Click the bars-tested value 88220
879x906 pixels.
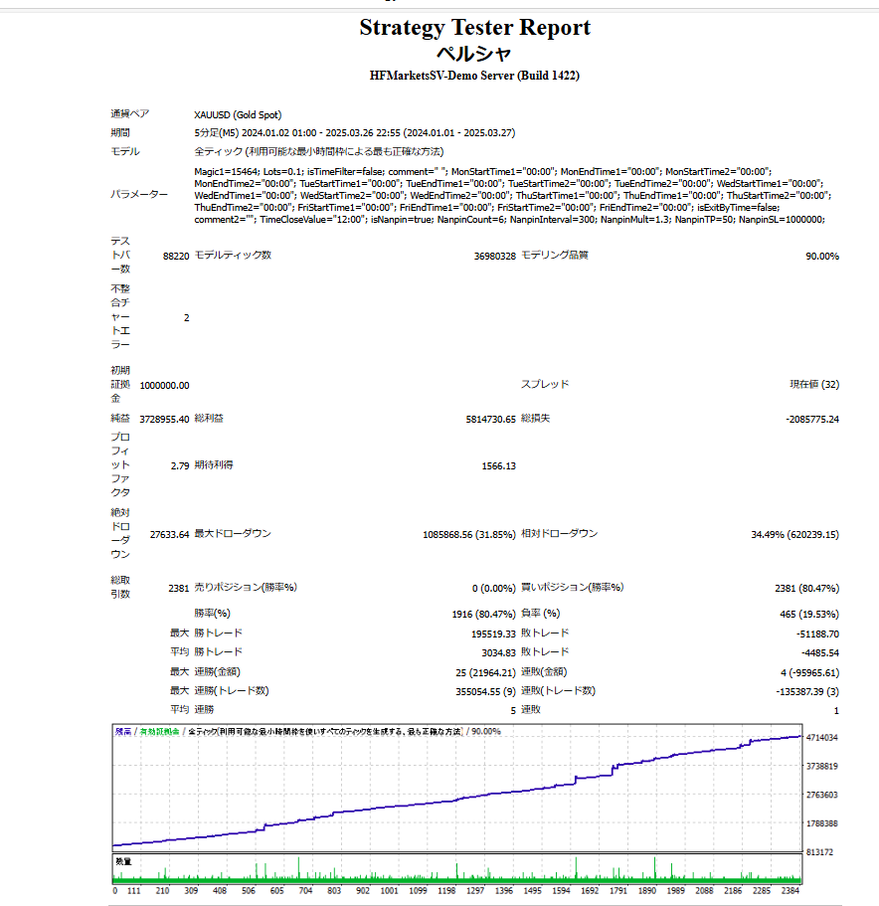coord(176,256)
